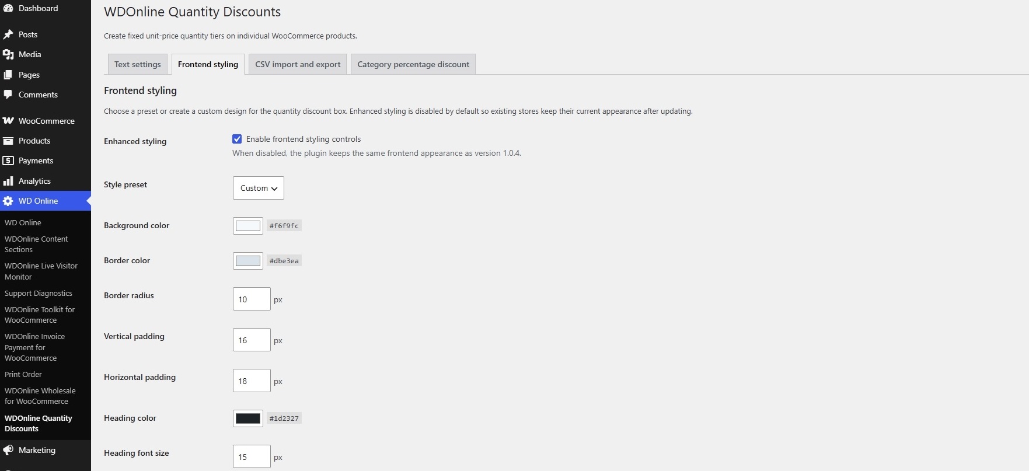Click the Comments speech bubble icon
The image size is (1029, 471).
(8, 95)
